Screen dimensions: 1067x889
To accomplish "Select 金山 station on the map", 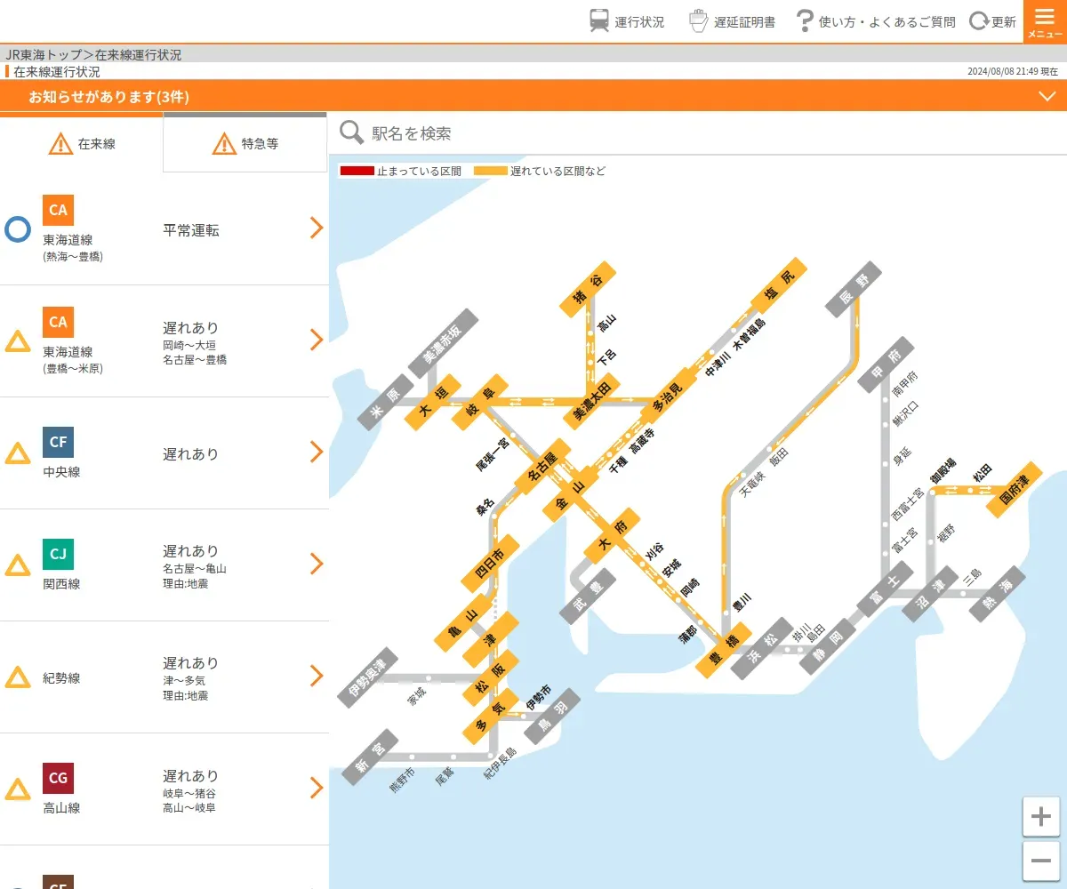I will point(569,495).
